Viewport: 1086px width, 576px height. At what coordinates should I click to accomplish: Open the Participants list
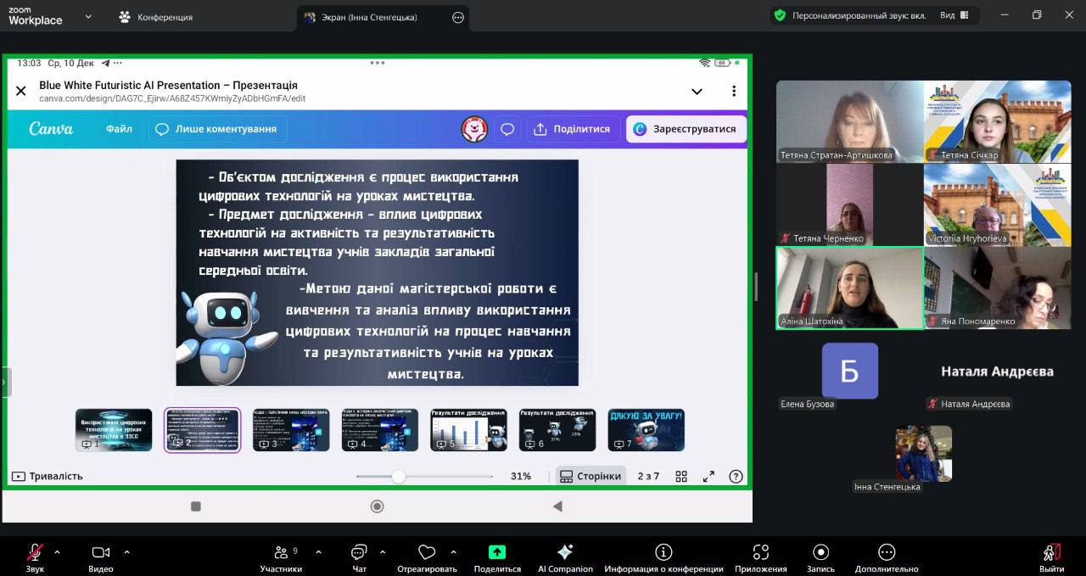[281, 552]
